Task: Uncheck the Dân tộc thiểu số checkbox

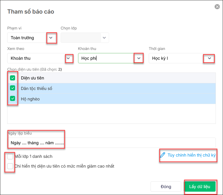Action: point(13,88)
